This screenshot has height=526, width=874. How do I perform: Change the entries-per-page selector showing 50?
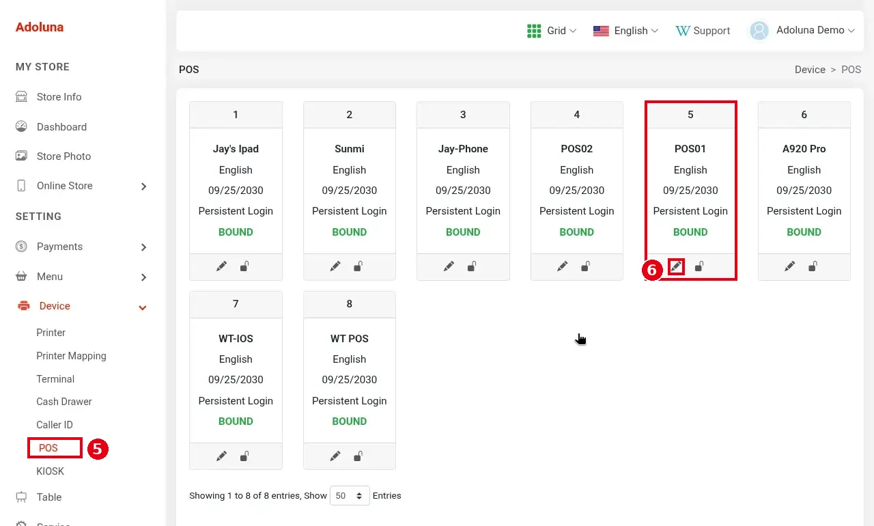coord(350,495)
